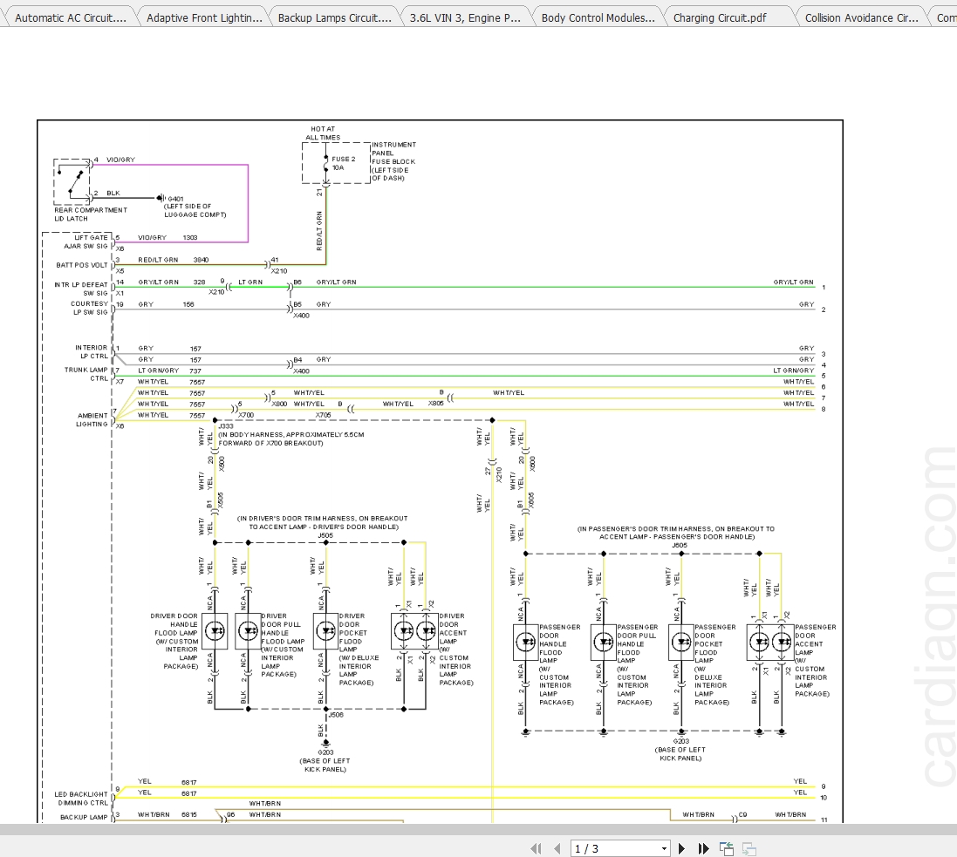Go to the previous page

557,848
